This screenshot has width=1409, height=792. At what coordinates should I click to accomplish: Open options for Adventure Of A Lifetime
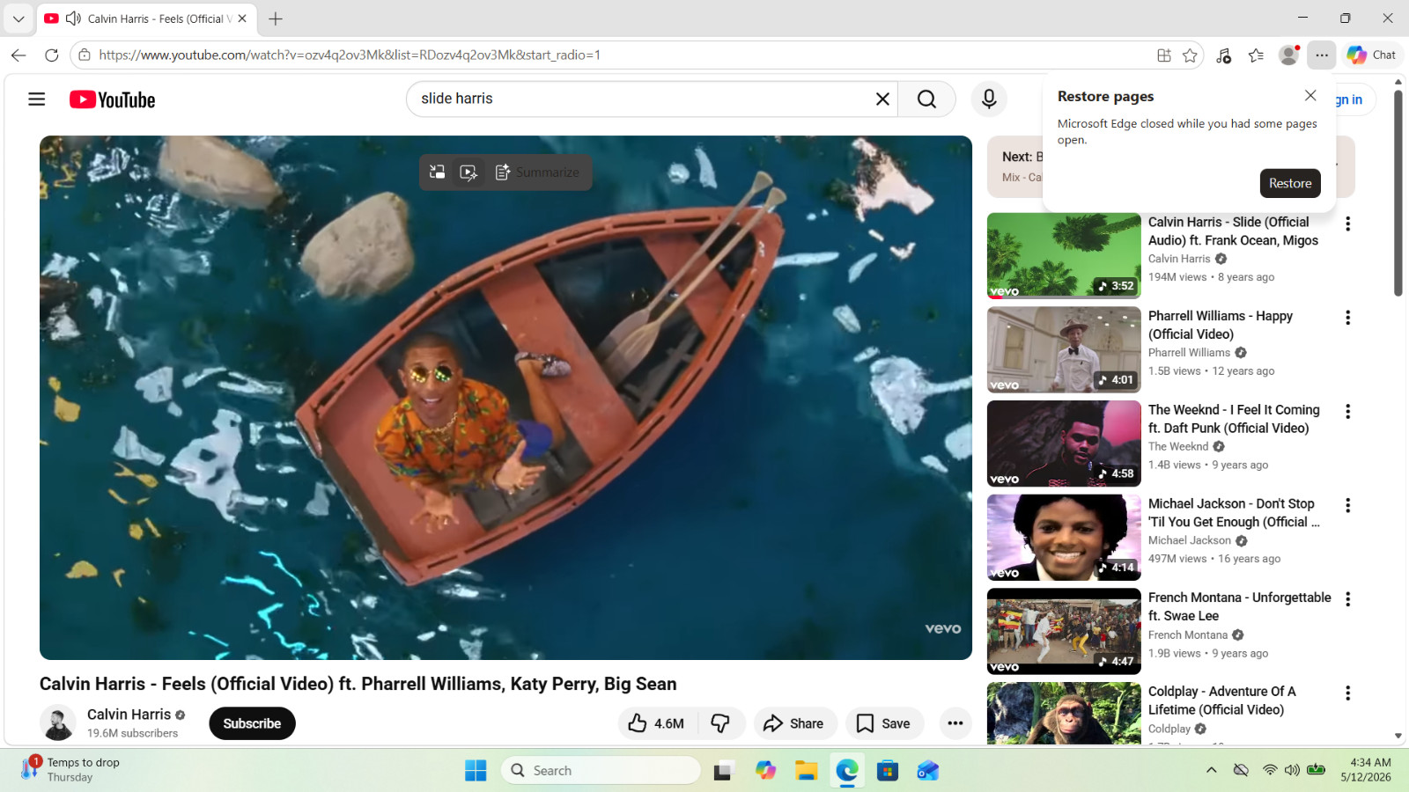point(1347,693)
